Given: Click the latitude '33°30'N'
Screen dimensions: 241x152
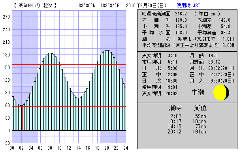Looking at the screenshot, I should (87, 6).
